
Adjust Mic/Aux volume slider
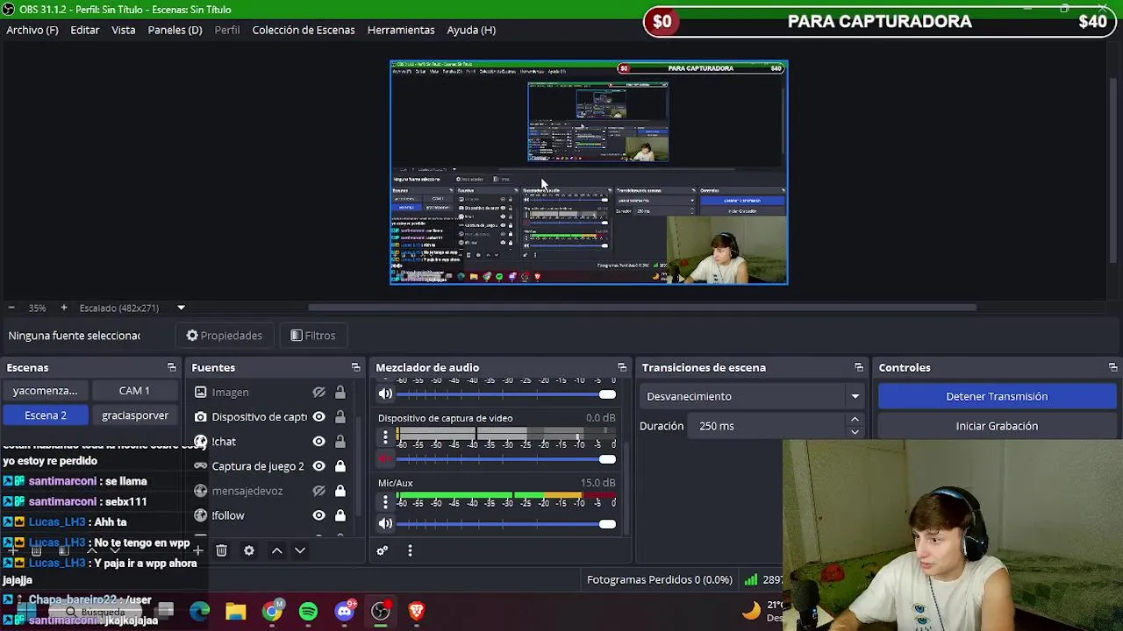point(507,524)
